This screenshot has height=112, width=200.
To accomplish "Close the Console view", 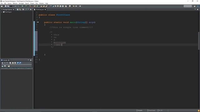I will coord(9,60).
